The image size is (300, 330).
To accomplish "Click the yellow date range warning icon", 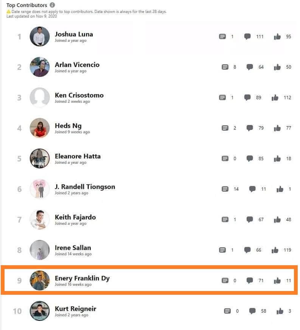I will [8, 12].
